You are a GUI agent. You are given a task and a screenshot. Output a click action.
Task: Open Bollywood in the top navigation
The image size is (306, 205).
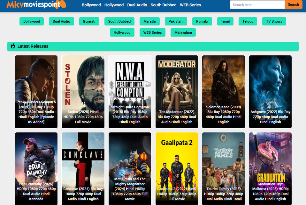click(91, 5)
